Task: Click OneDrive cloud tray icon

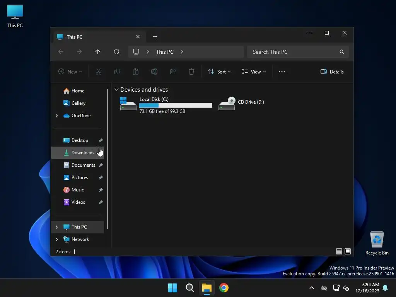Action: pyautogui.click(x=324, y=288)
